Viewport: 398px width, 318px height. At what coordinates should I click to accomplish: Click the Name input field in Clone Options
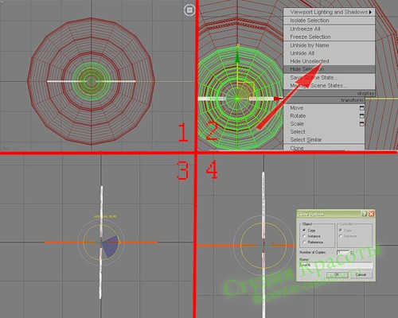pyautogui.click(x=336, y=265)
